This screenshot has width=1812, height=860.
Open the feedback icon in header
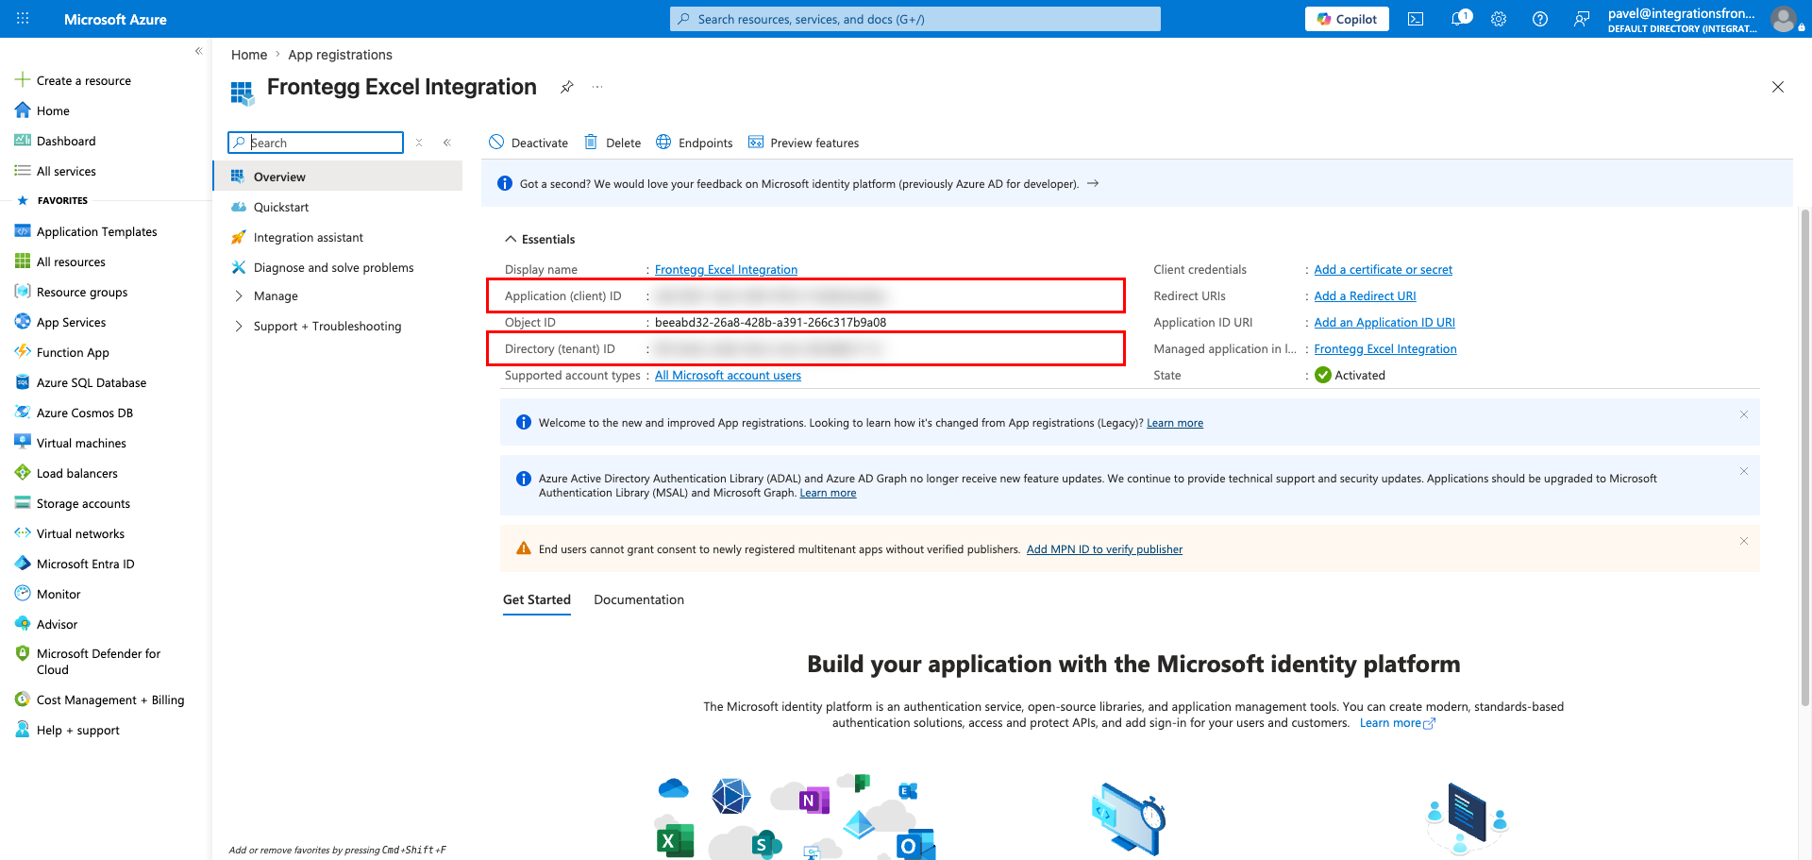[x=1582, y=19]
